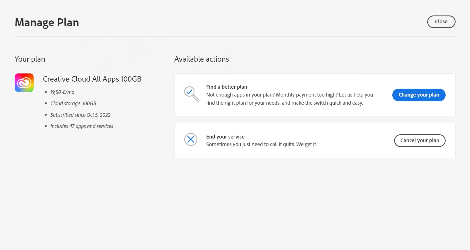Screen dimensions: 470x250
Task: Click the Subscribed since Oct 5, 2022 text
Action: [80, 115]
